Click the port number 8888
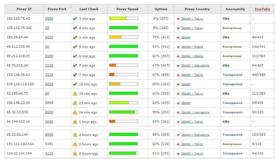The width and height of the screenshot is (277, 159). (49, 103)
